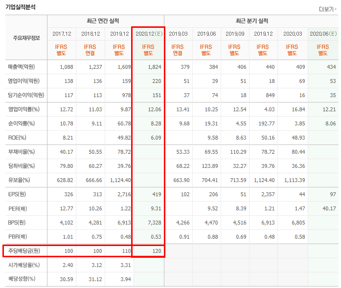
Task: Click the 당좌비율(%) row label
Action: (x=22, y=166)
